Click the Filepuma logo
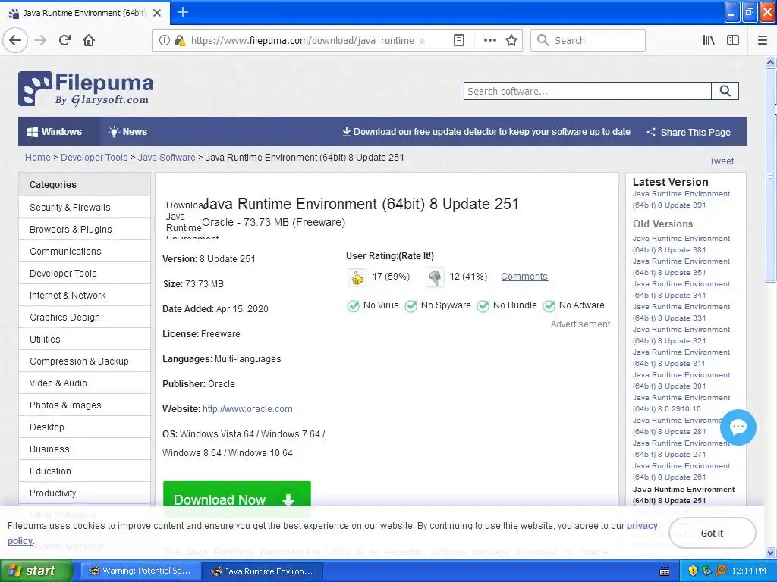777x582 pixels. (x=86, y=89)
